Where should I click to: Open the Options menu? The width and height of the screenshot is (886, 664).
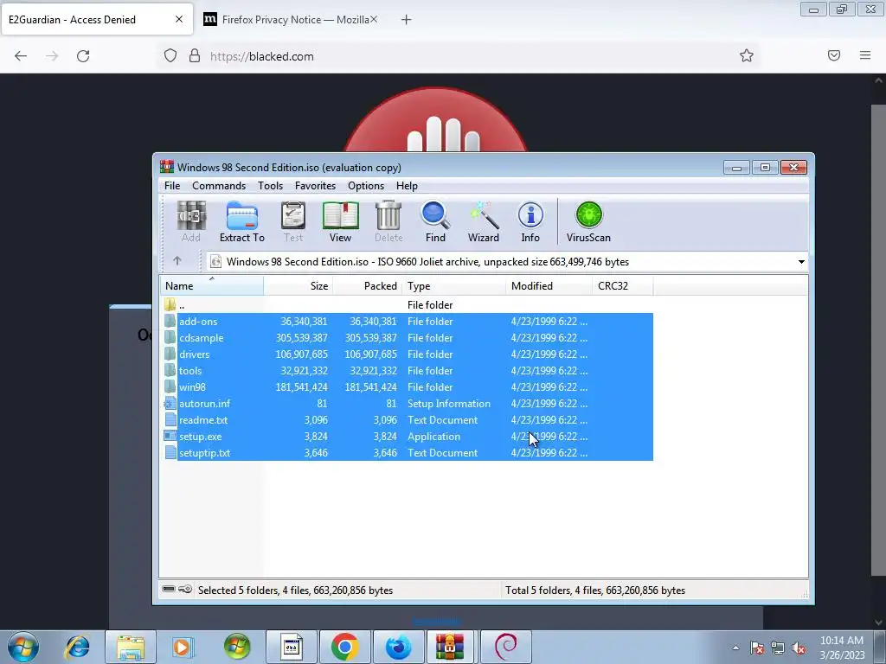point(366,186)
